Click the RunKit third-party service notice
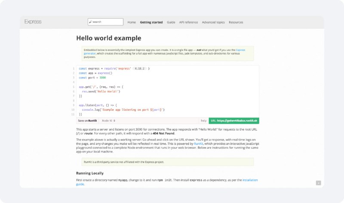344x203 pixels. (x=168, y=162)
